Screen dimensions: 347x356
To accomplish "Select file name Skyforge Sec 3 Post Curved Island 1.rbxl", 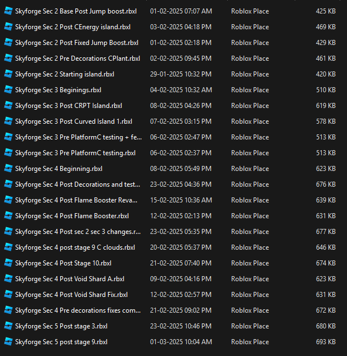I will tap(74, 121).
